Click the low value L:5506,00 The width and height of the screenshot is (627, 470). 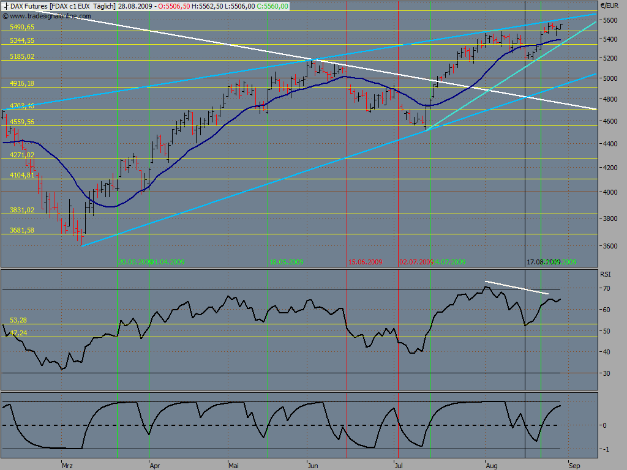pyautogui.click(x=239, y=6)
